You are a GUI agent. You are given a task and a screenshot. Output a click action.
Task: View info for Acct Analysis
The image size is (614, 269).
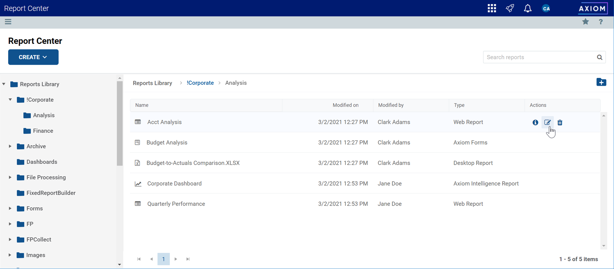pyautogui.click(x=535, y=122)
